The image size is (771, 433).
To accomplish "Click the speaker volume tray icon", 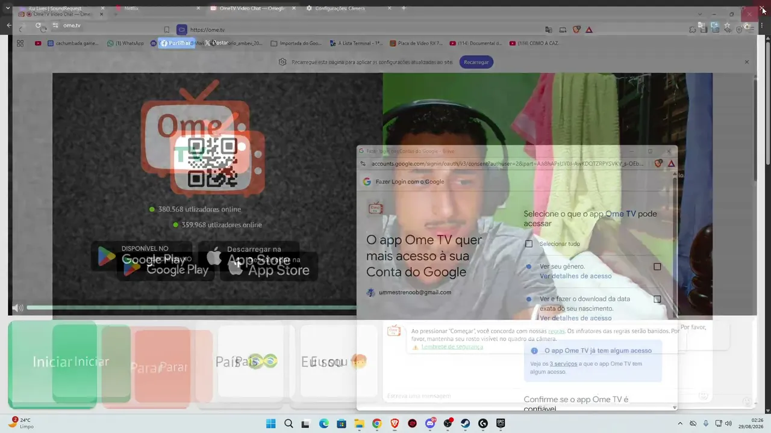I will click(x=728, y=423).
